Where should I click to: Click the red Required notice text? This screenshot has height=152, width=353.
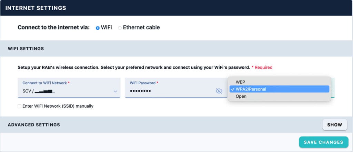[262, 67]
